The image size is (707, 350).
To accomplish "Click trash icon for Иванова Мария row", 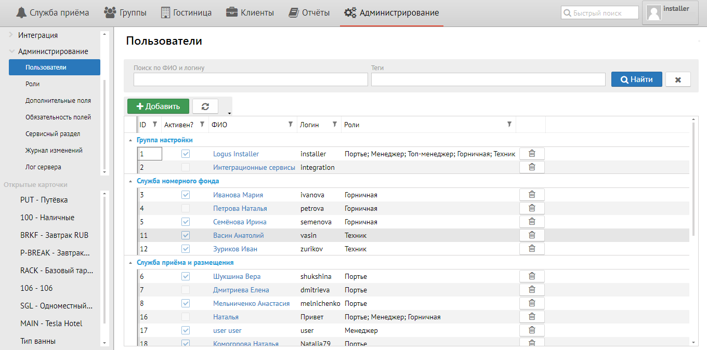I will pos(532,195).
